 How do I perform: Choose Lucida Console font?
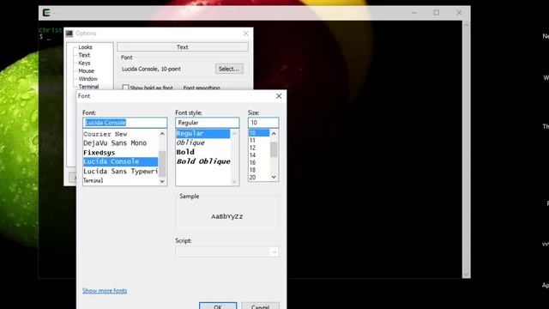pos(120,161)
